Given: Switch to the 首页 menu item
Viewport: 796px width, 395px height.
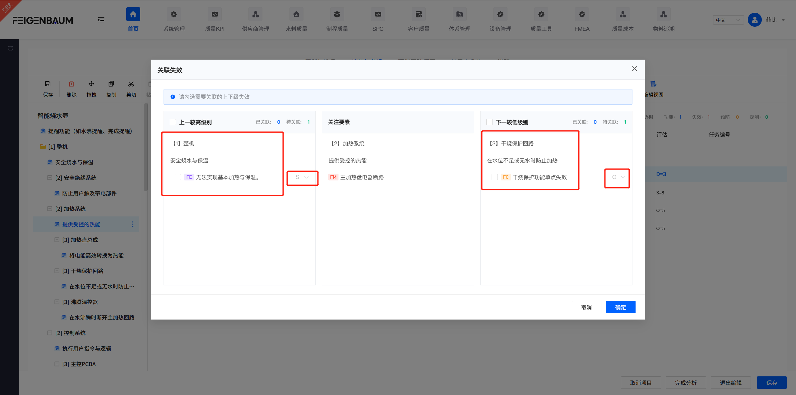Looking at the screenshot, I should click(x=133, y=19).
